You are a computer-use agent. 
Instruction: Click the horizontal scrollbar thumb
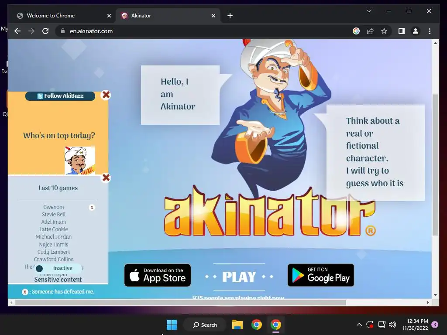pos(180,303)
